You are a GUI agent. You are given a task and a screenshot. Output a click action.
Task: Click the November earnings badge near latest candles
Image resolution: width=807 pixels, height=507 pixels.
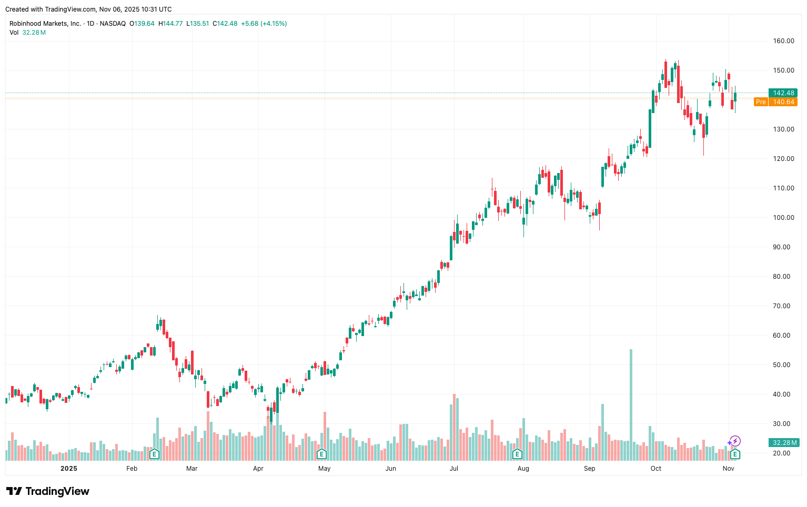point(734,453)
